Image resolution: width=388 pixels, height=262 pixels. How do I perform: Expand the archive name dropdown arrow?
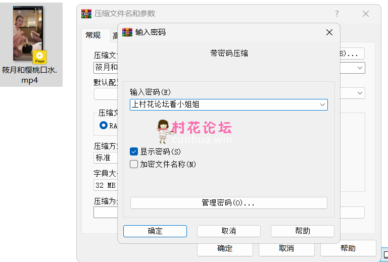tap(360, 68)
